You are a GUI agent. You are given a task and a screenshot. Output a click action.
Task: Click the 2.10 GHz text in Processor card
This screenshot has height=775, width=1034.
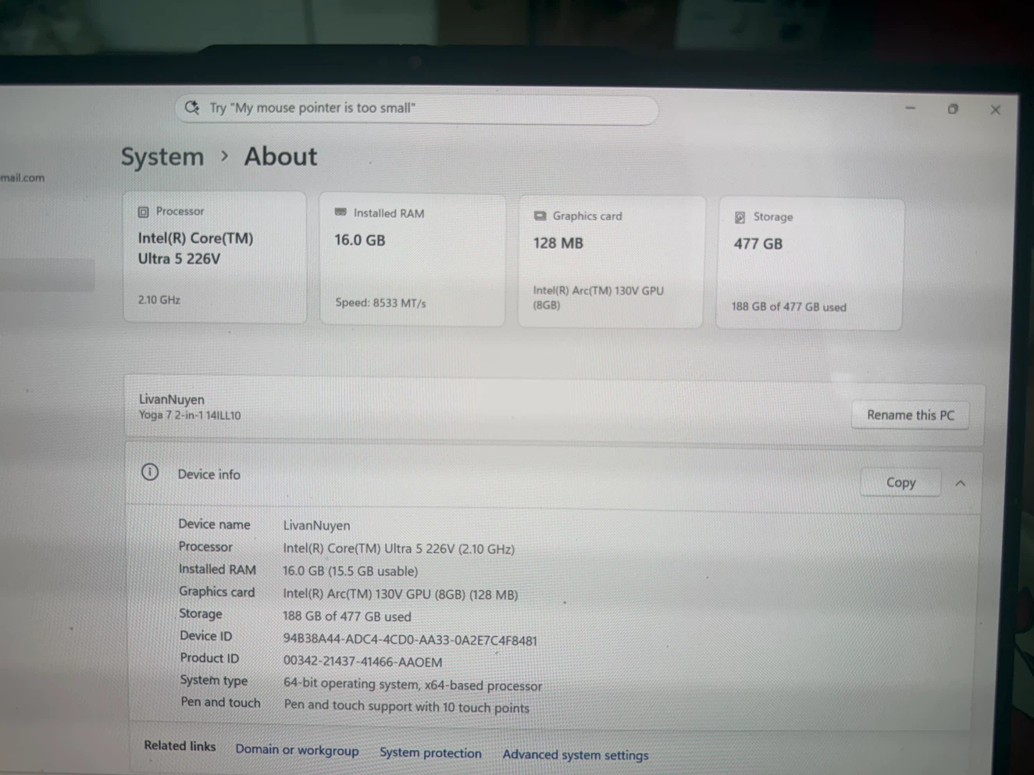159,300
